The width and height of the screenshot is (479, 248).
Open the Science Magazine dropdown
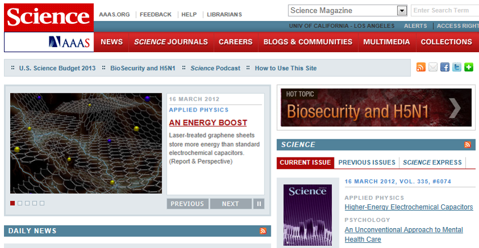(348, 11)
